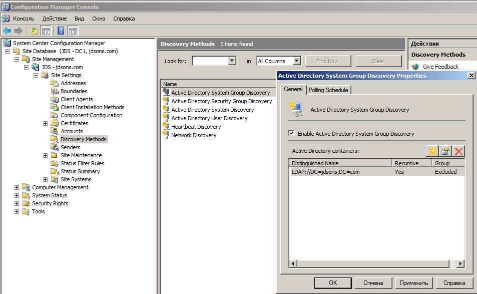Click the Back arrow toolbar icon
The width and height of the screenshot is (477, 294).
[7, 31]
